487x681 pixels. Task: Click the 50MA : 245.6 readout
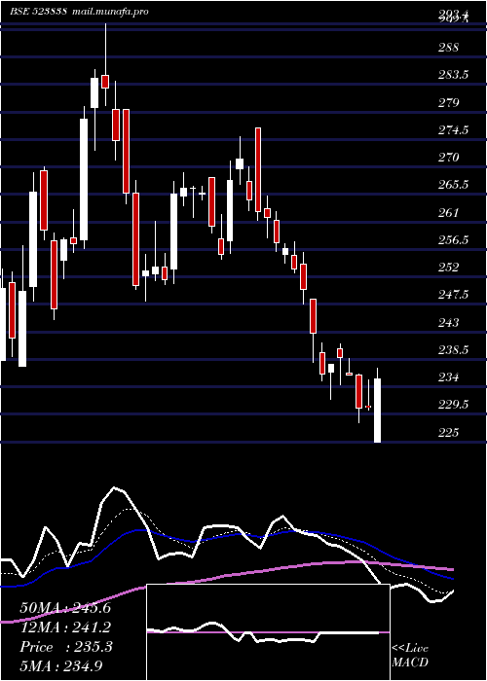(x=65, y=608)
